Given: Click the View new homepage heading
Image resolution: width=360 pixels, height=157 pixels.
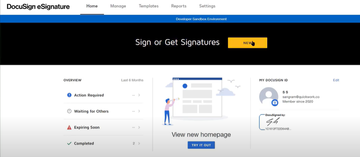Looking at the screenshot, I should tap(201, 135).
